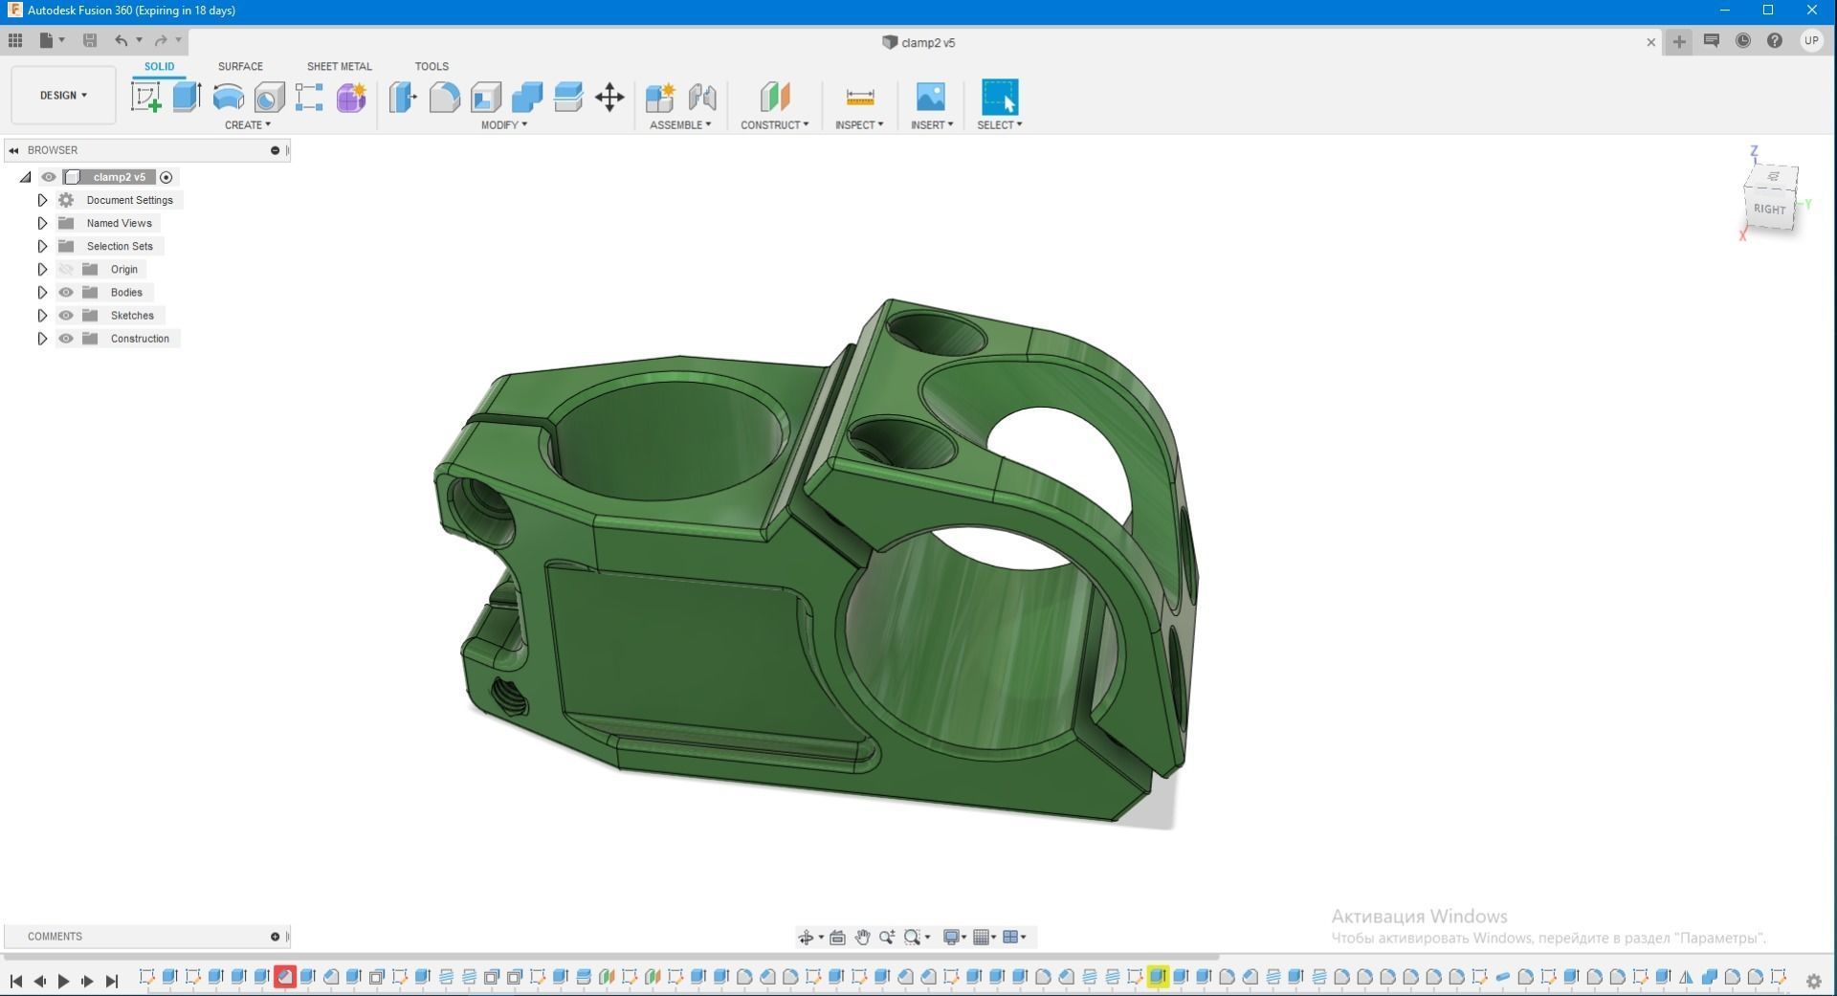The image size is (1837, 996).
Task: Toggle visibility of clamp2 v5 root
Action: (49, 177)
